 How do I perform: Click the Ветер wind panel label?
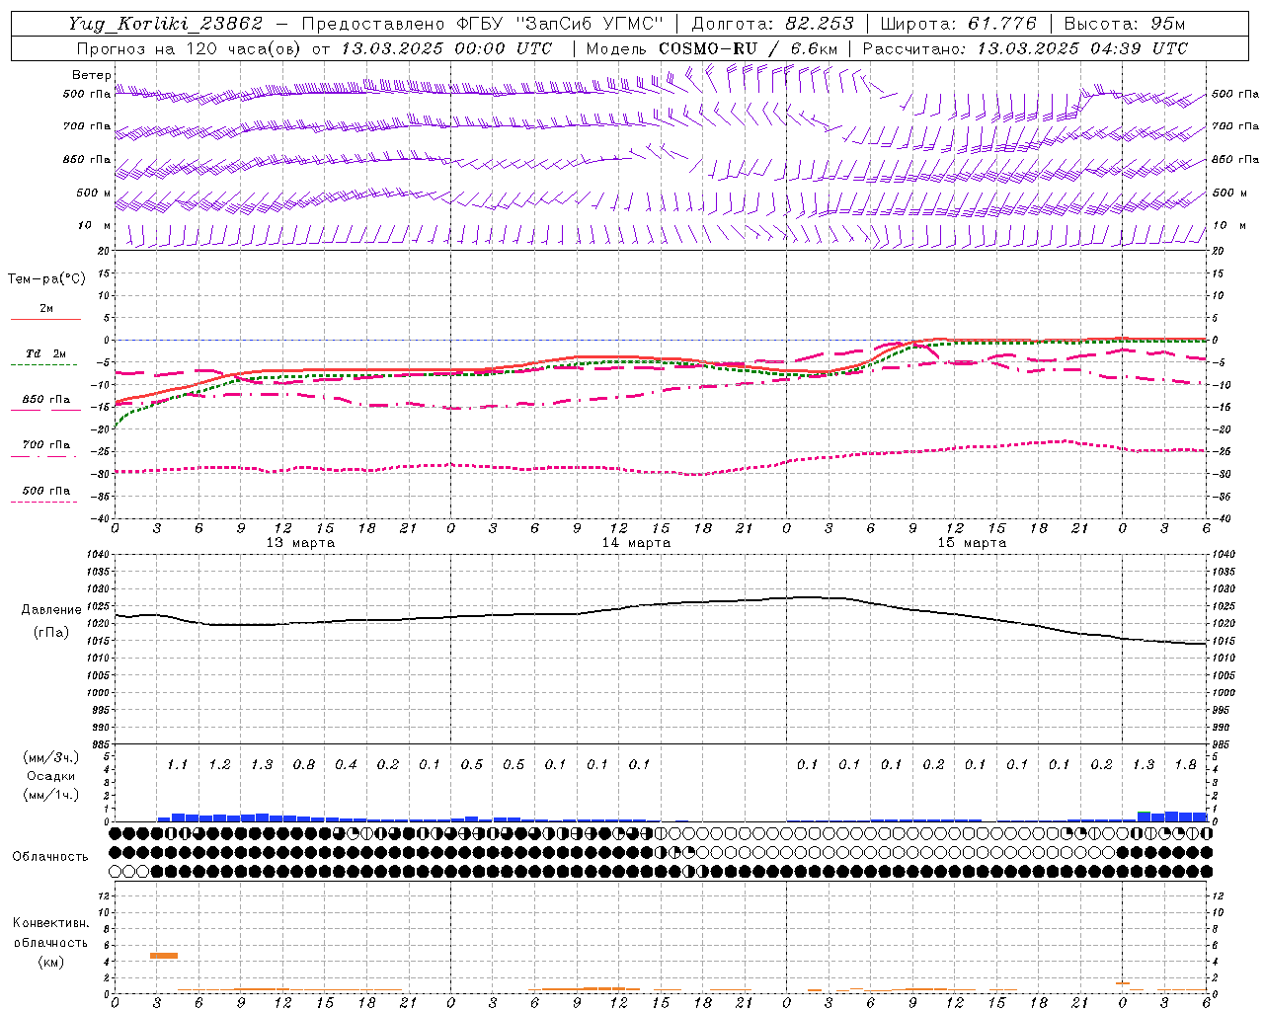[91, 75]
